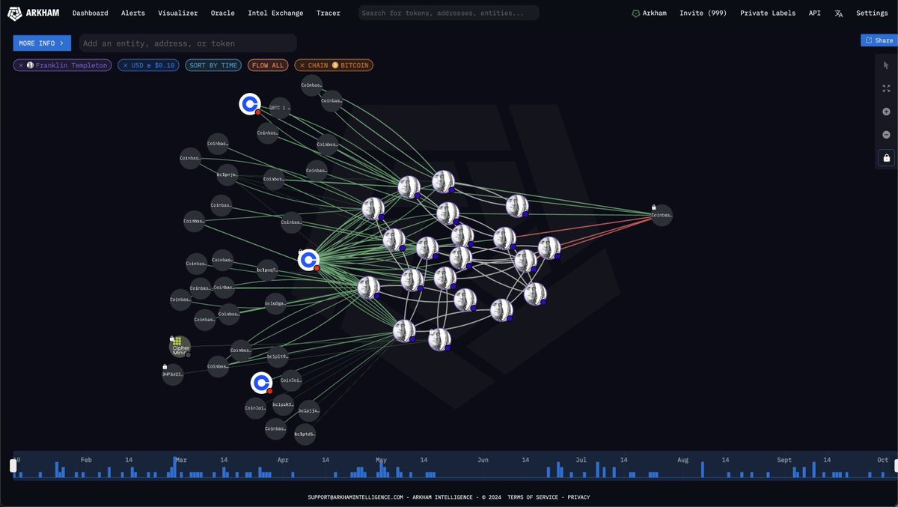This screenshot has width=898, height=507.
Task: Click the Arkham token icon in header
Action: (636, 13)
